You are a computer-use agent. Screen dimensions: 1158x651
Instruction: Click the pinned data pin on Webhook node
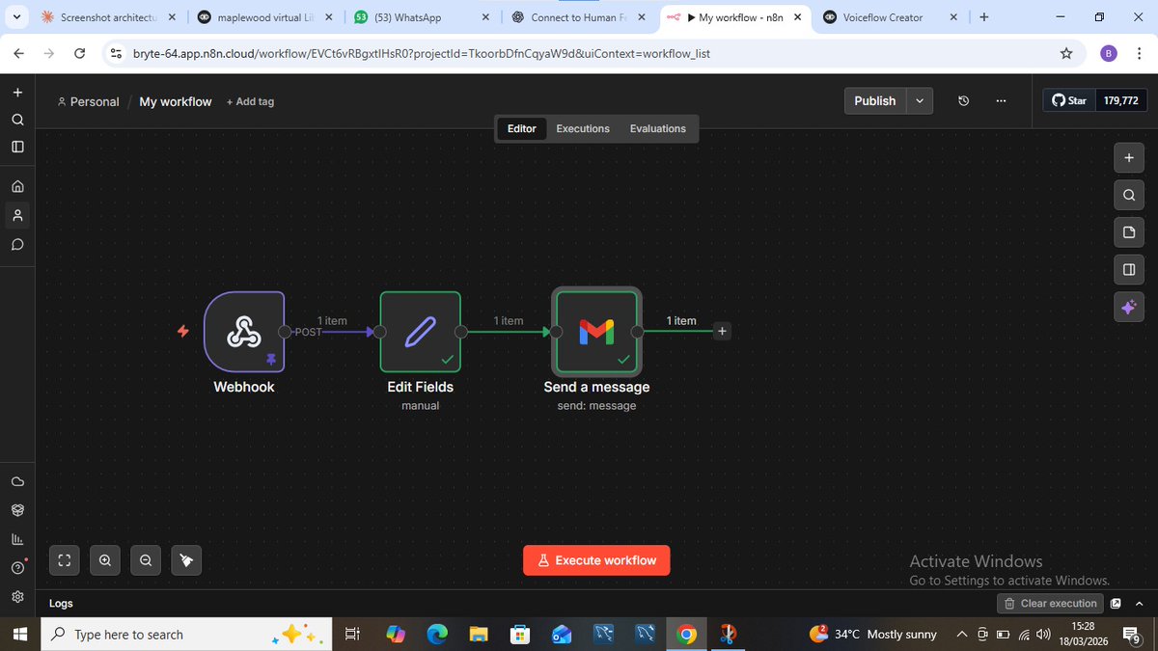coord(271,358)
